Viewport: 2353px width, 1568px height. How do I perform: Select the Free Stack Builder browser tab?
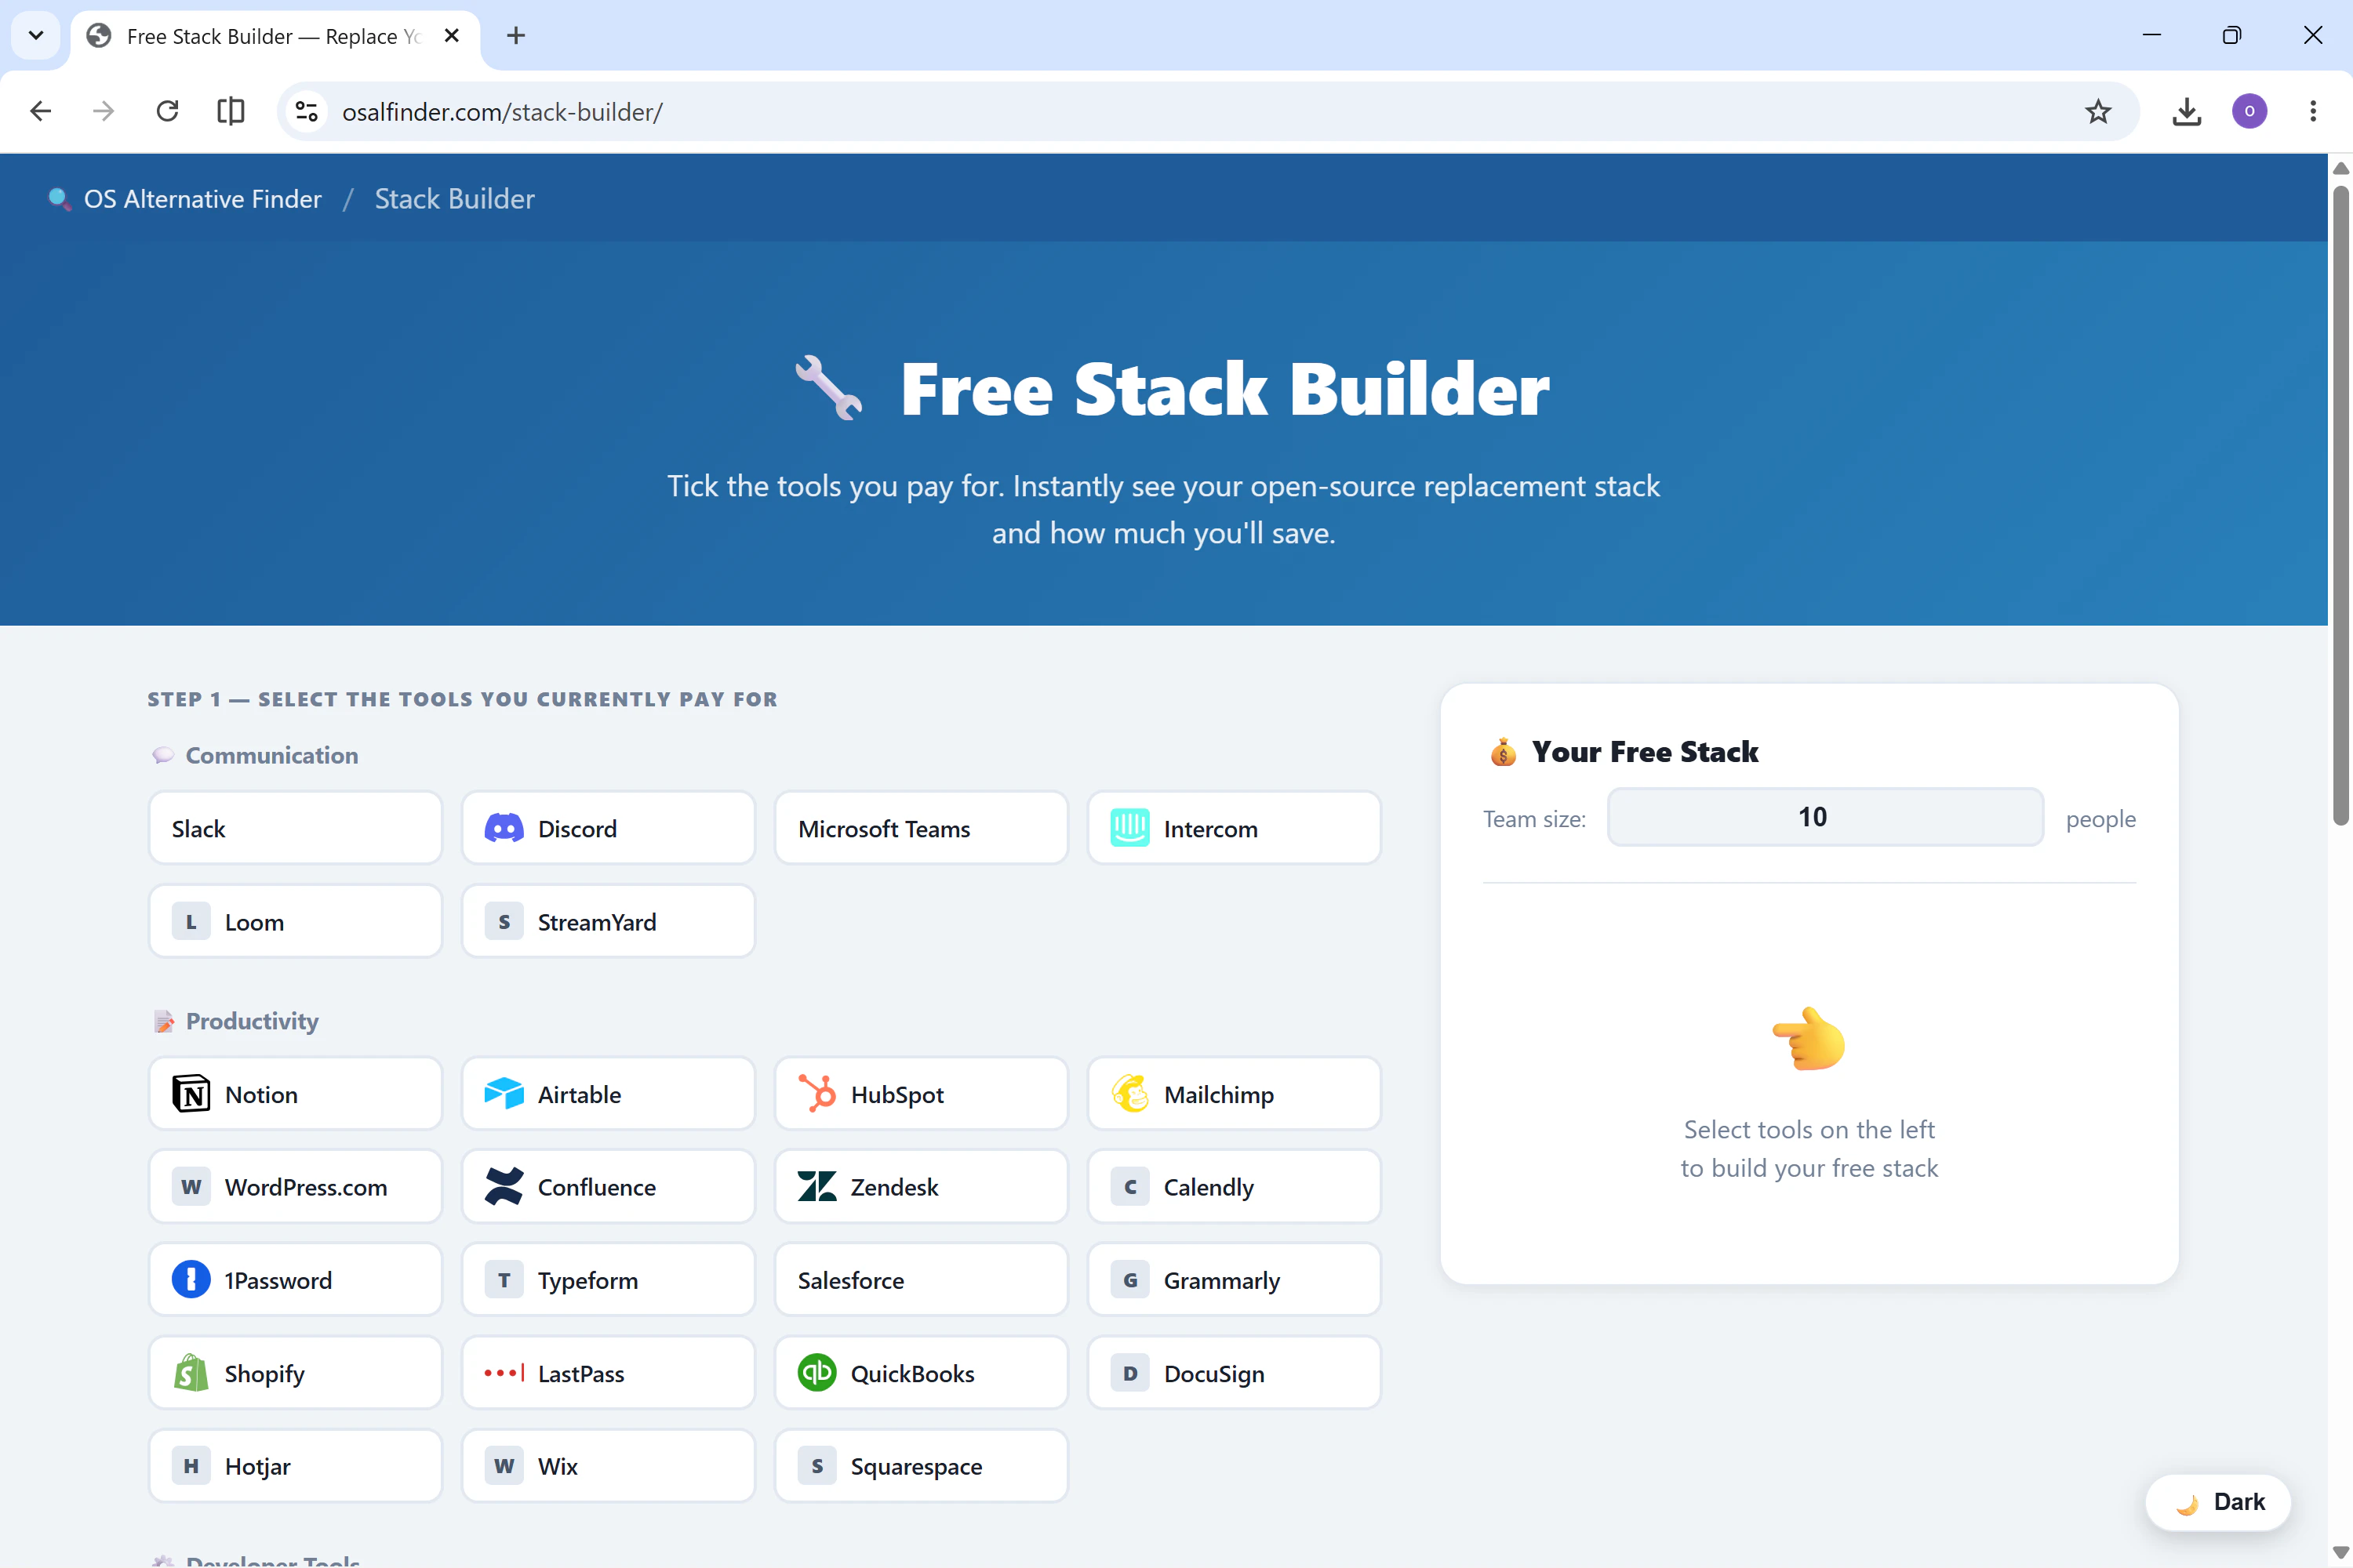click(x=275, y=37)
